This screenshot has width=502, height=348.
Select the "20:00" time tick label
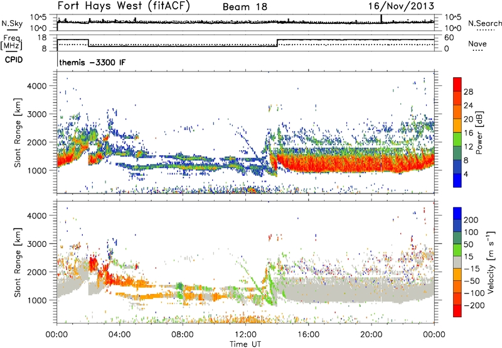[x=371, y=335]
